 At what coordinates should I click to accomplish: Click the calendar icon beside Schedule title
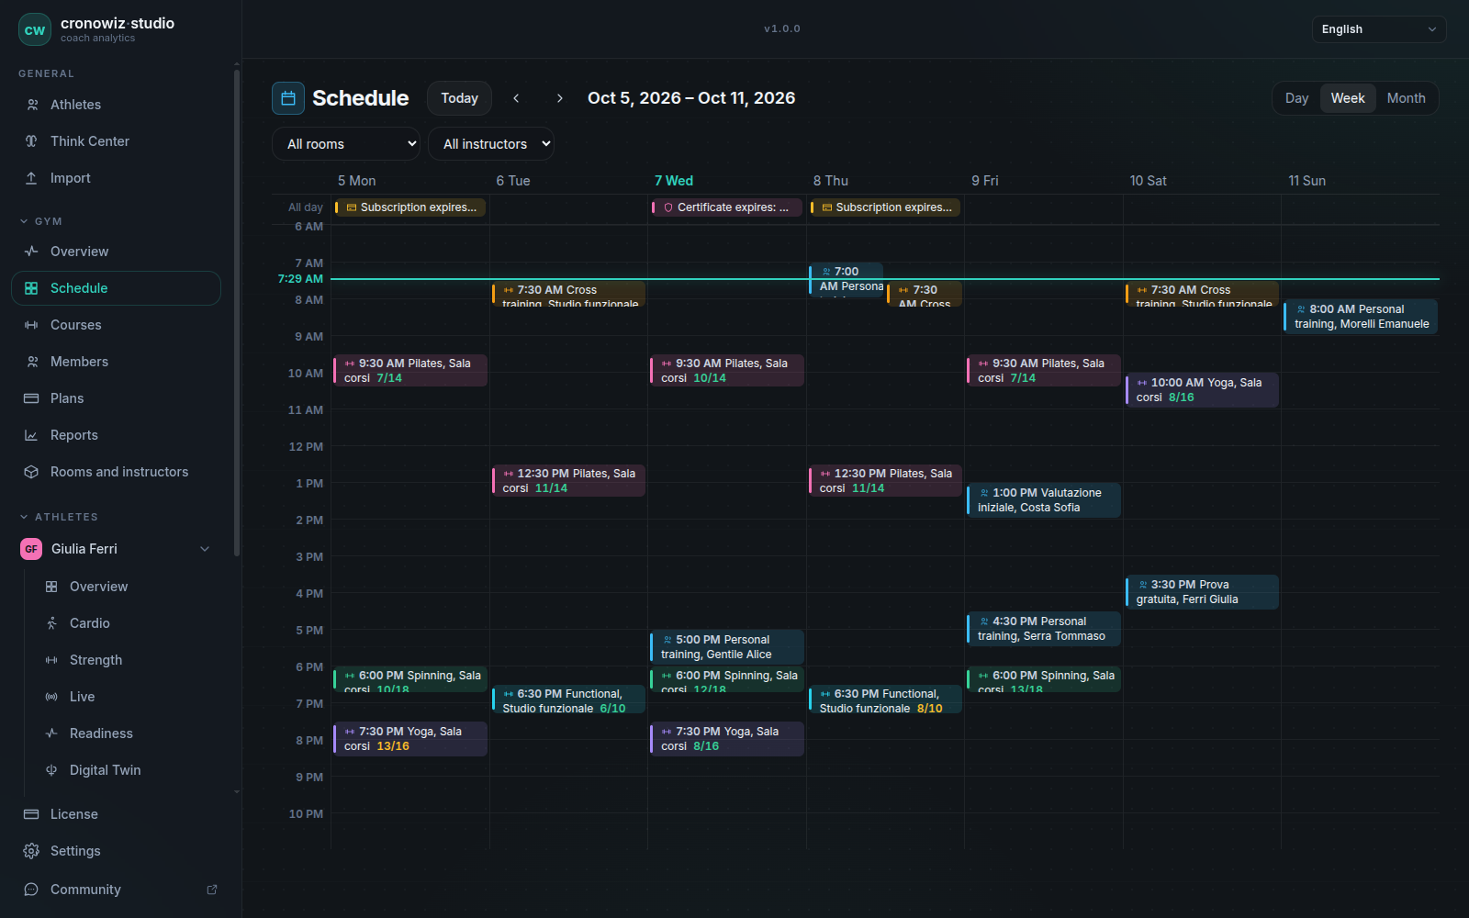point(288,98)
